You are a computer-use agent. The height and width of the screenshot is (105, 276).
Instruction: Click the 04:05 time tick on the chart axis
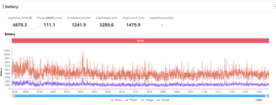pyautogui.click(x=80, y=92)
